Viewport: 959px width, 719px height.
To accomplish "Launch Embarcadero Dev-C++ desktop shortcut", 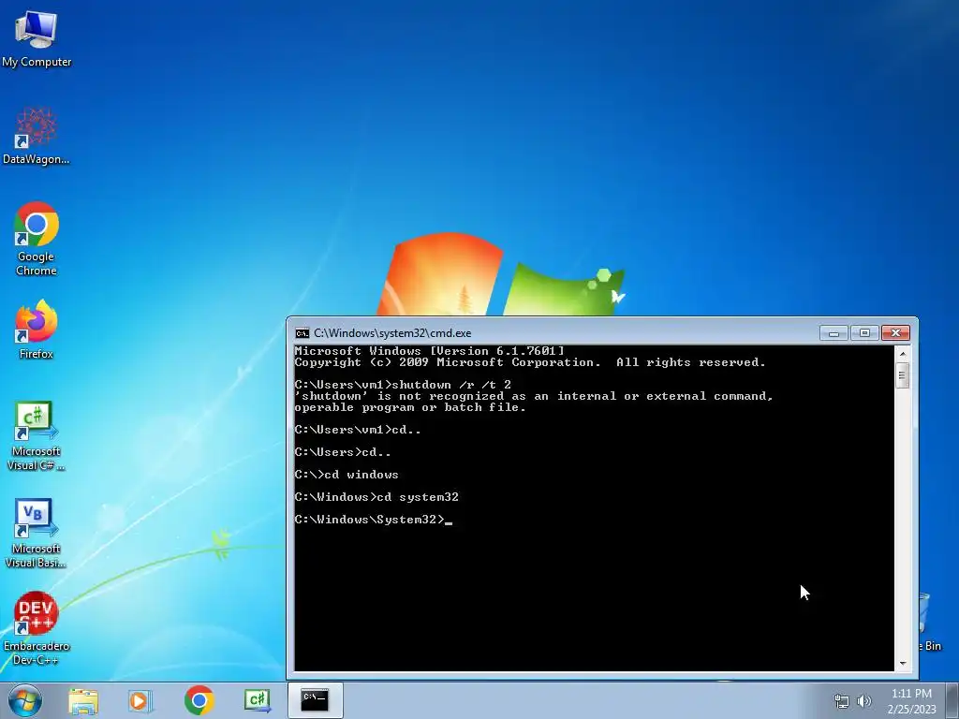I will click(37, 628).
